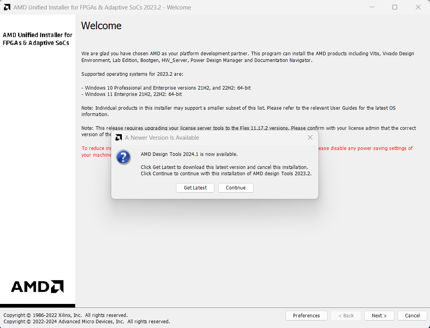Click the Welcome page heading
The image size is (430, 328).
pos(101,26)
